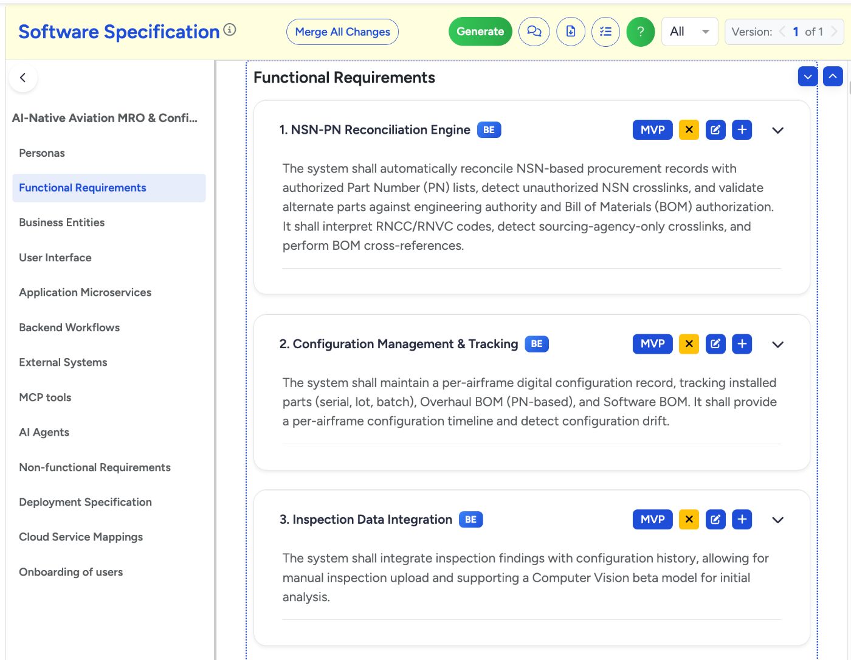The height and width of the screenshot is (660, 851).
Task: Open the checklist icon in the top toolbar
Action: 605,31
